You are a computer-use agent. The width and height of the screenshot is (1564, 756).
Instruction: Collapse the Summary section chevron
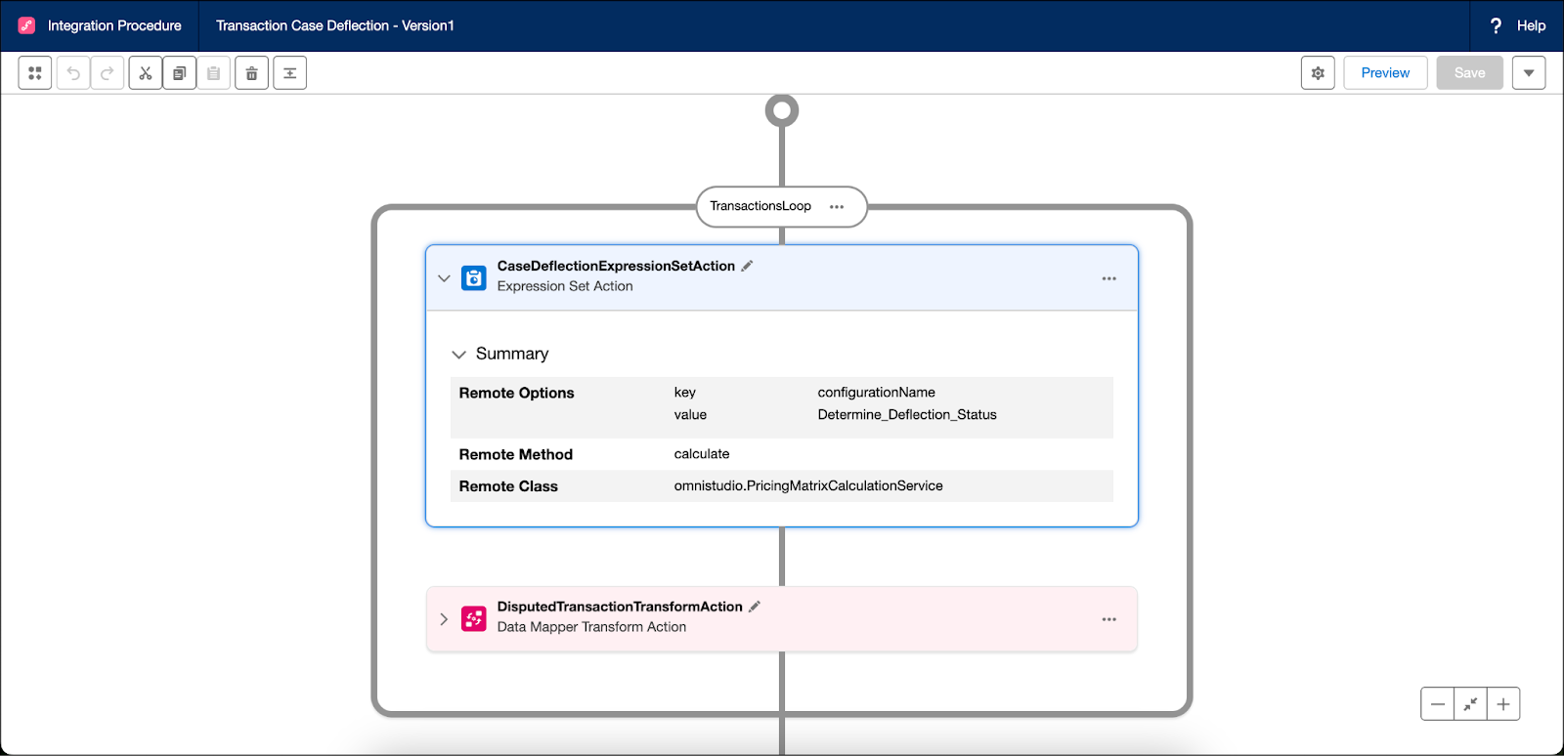point(458,355)
